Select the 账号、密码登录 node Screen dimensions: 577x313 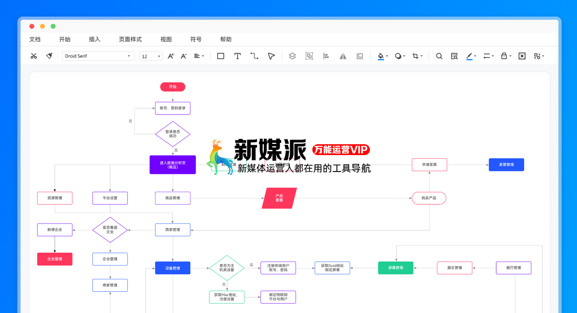pyautogui.click(x=173, y=108)
